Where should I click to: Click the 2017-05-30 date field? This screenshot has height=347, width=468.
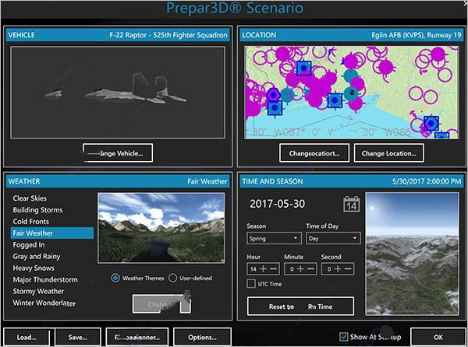tap(277, 204)
